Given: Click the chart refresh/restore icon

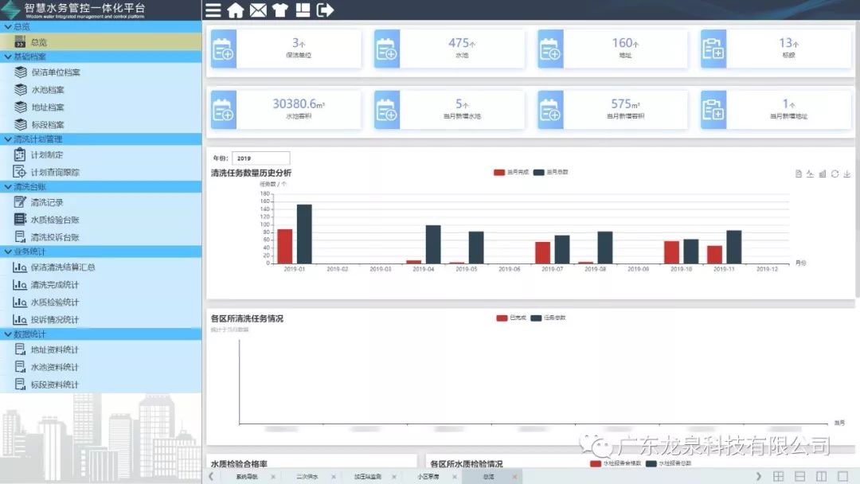Looking at the screenshot, I should (x=835, y=174).
